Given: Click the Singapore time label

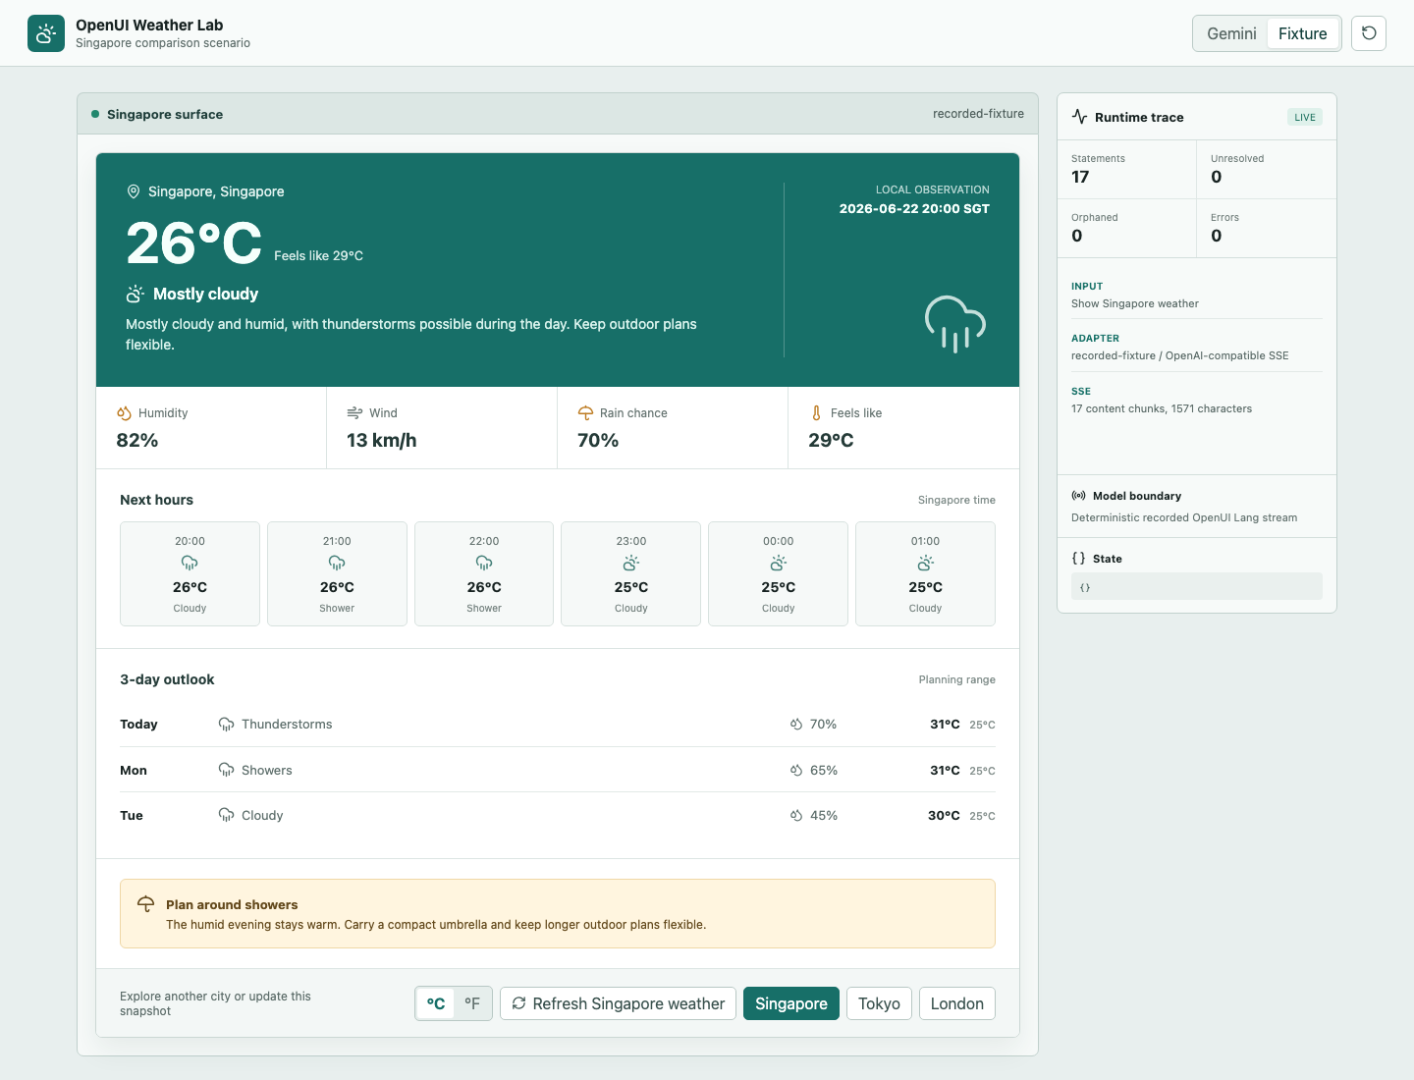Looking at the screenshot, I should 956,500.
